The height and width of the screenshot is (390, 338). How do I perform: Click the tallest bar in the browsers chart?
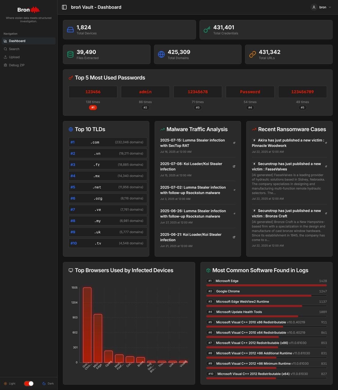87,324
